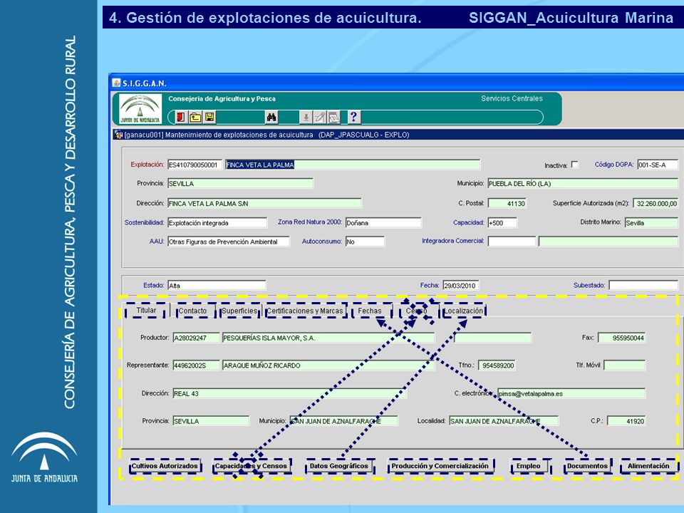The image size is (684, 513).
Task: Open the Zona Red Natura 2000 combo box
Action: (x=383, y=223)
